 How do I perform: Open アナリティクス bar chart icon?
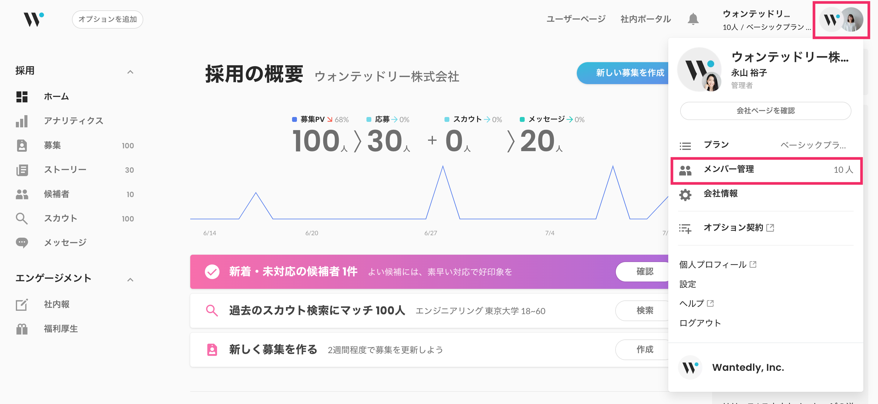(22, 121)
